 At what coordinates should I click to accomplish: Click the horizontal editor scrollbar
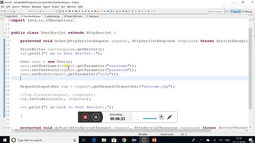112,130
